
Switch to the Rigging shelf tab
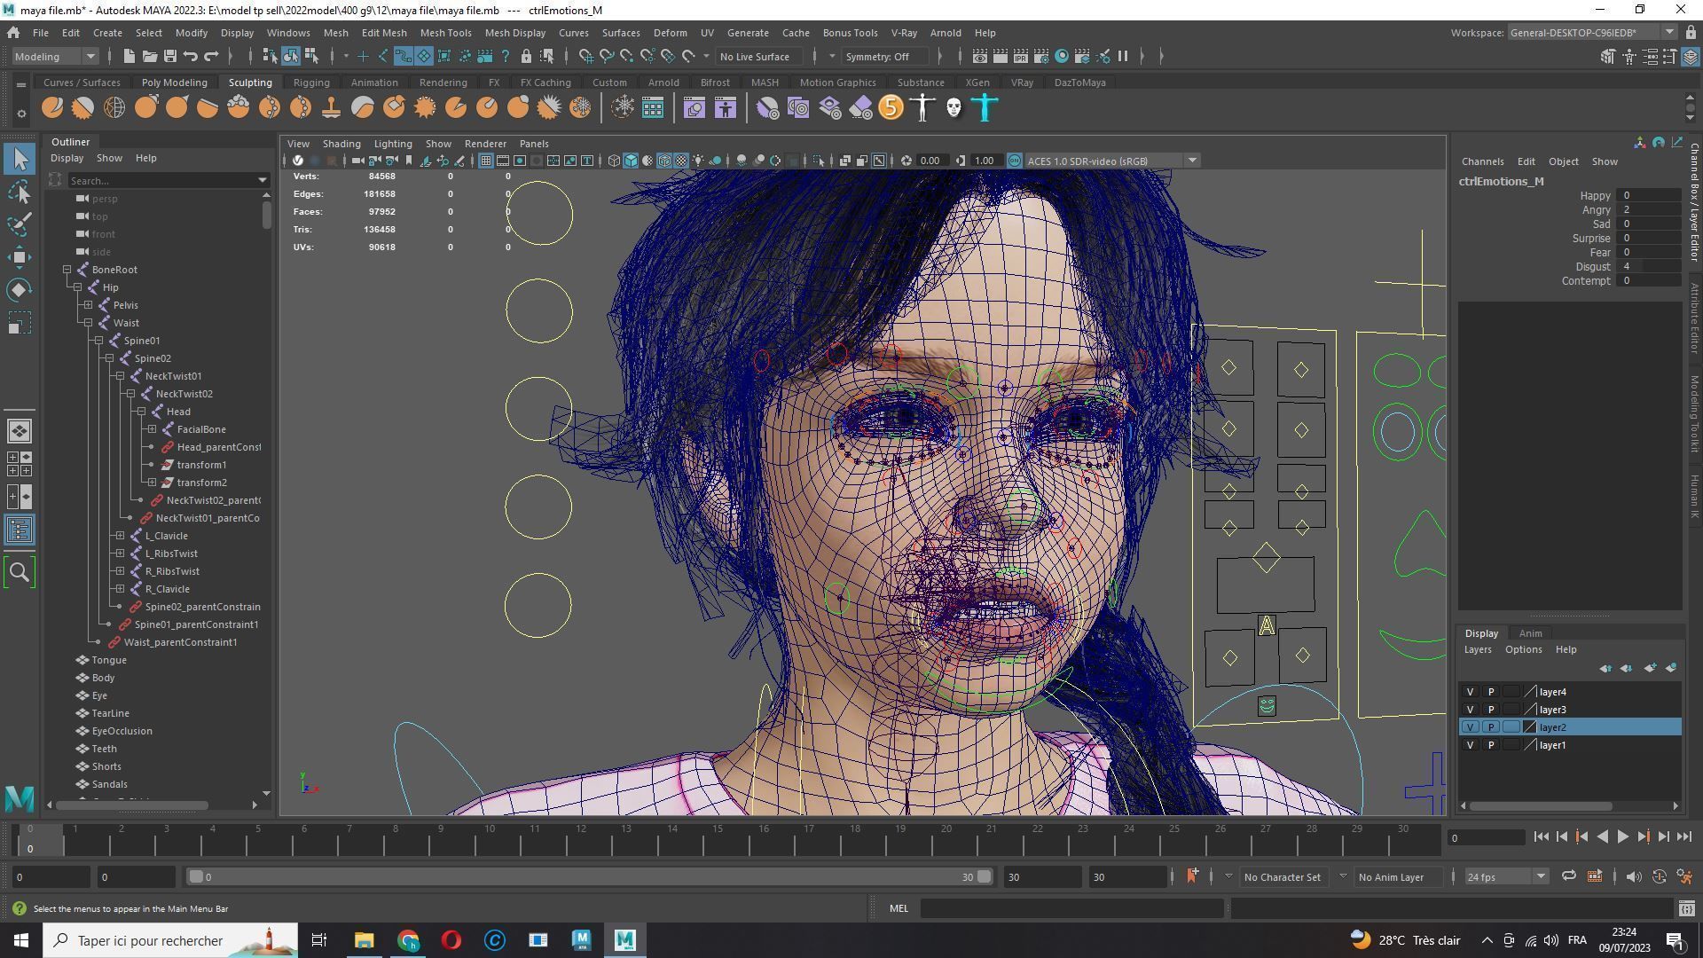[x=310, y=82]
